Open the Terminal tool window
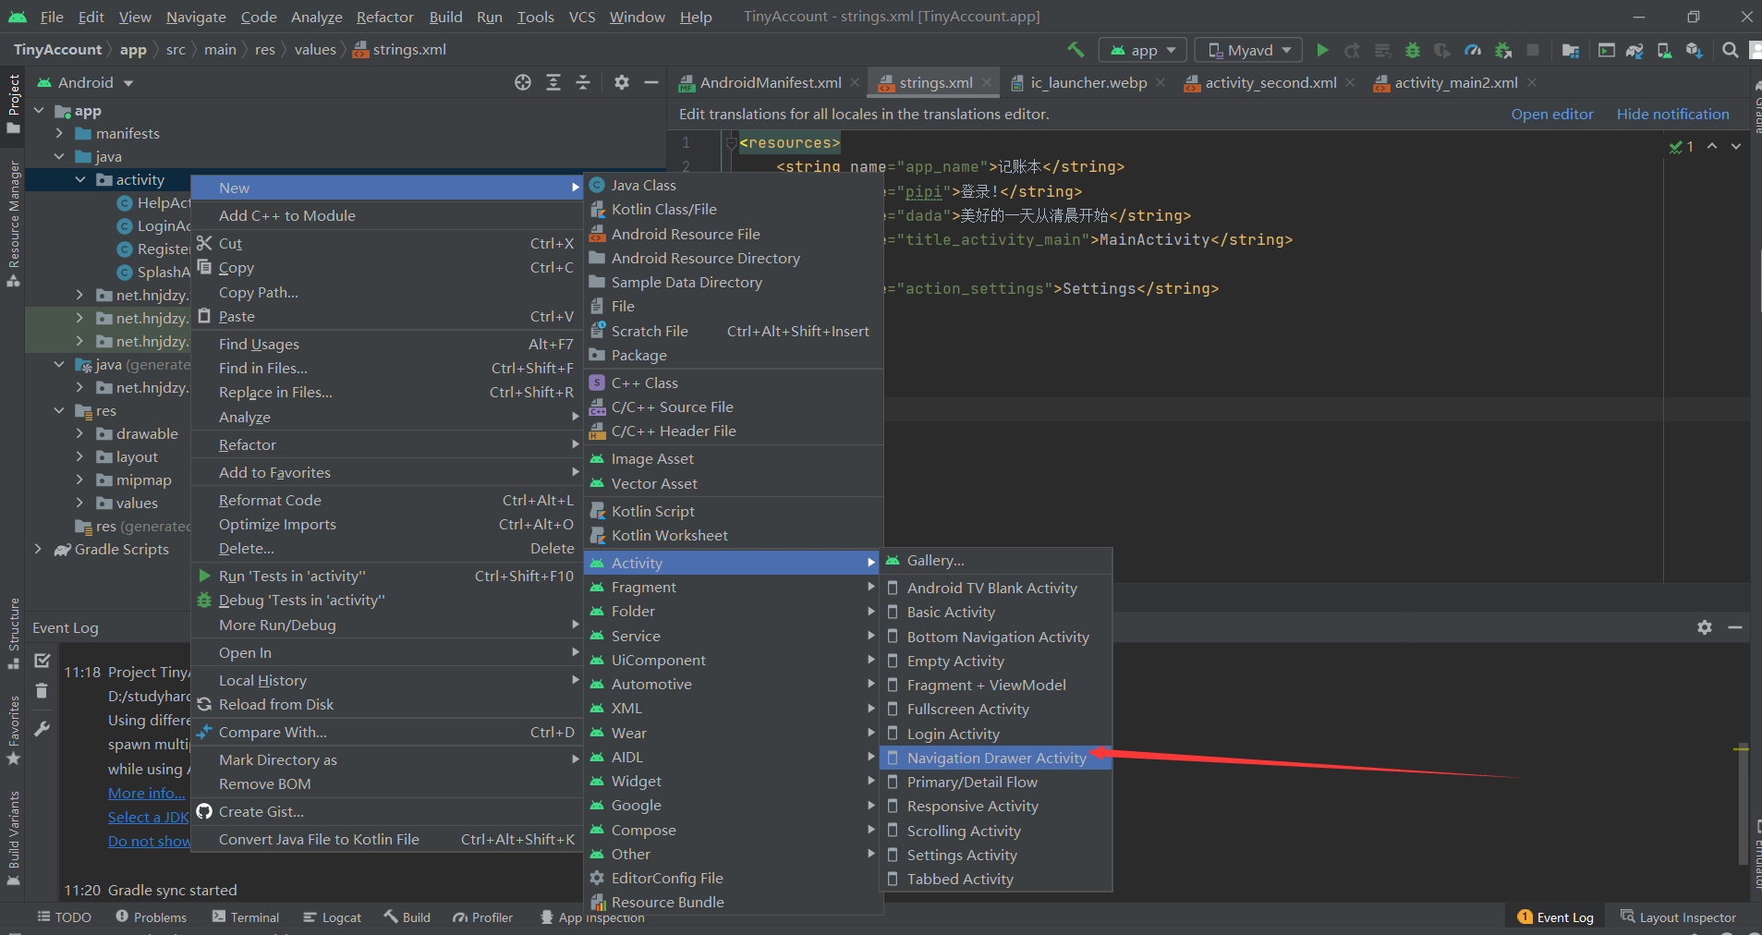1762x935 pixels. point(245,917)
